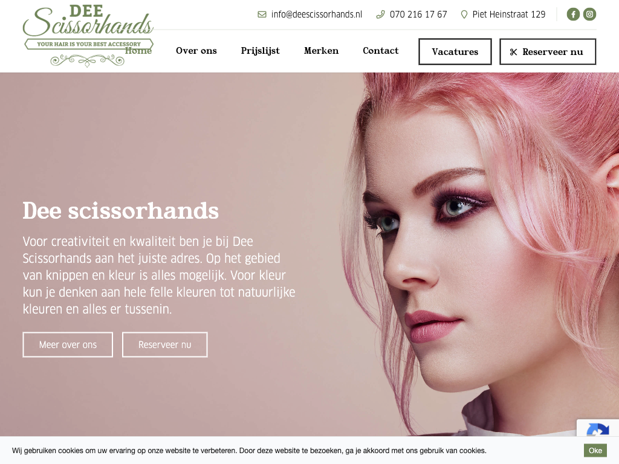Open the Facebook icon link
The height and width of the screenshot is (464, 619).
click(573, 14)
